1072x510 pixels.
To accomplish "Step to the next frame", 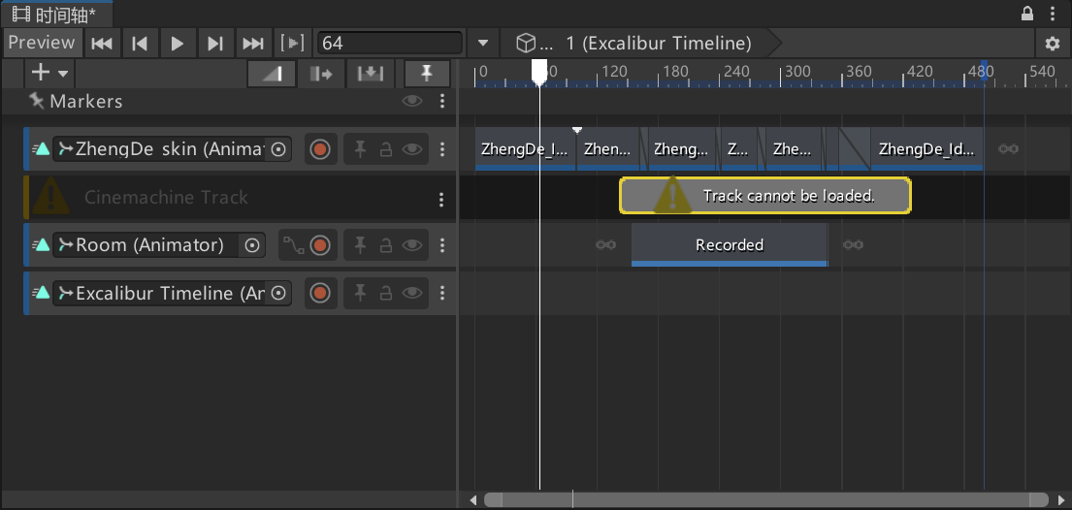I will tap(215, 43).
